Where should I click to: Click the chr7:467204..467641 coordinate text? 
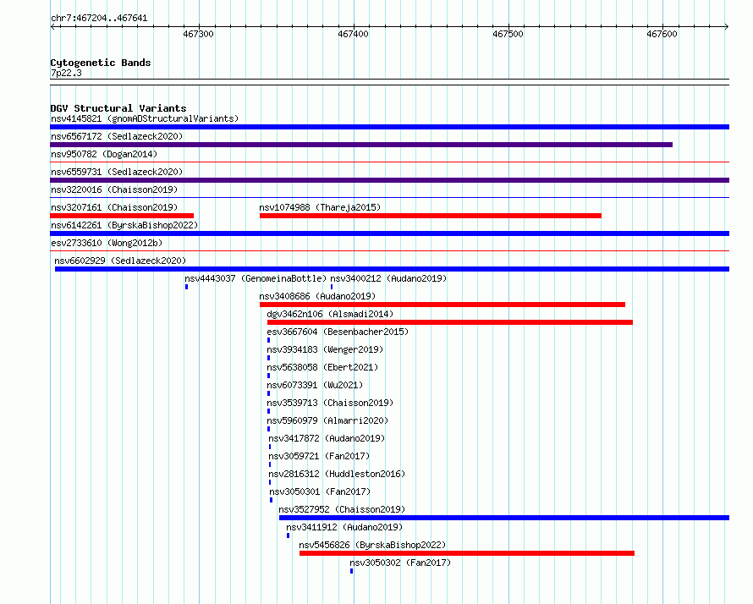[x=99, y=19]
